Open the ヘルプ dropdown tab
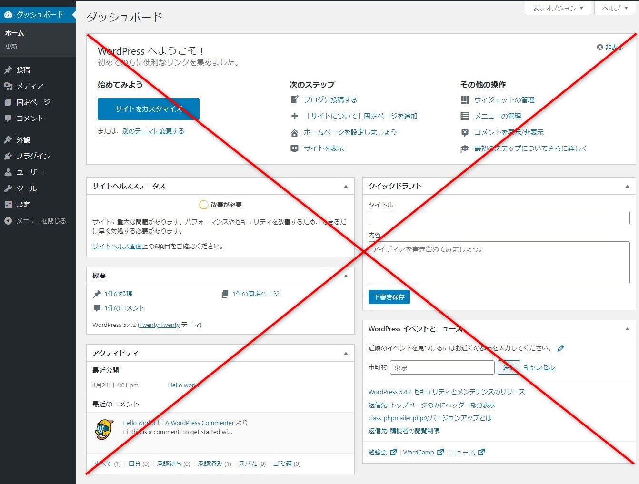Screen dimensions: 639x484 click(615, 8)
